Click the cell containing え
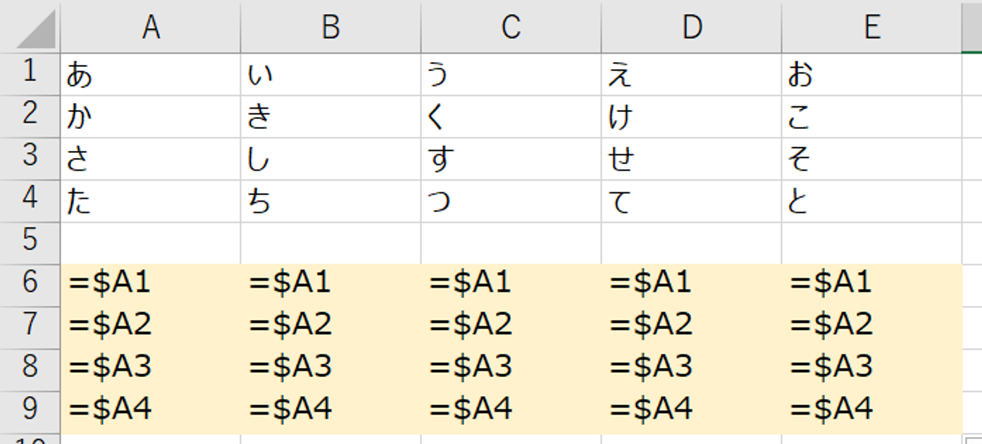The width and height of the screenshot is (982, 444). point(692,75)
